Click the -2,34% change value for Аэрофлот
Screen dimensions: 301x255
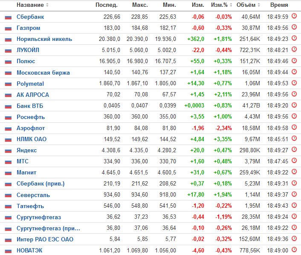pos(223,128)
